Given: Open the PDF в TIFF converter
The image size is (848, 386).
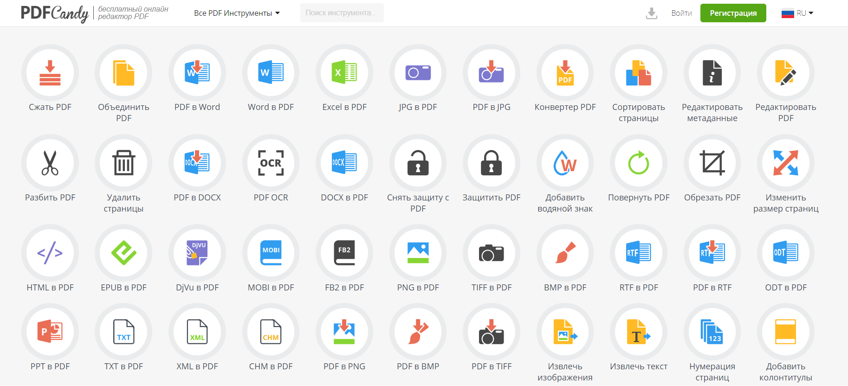Looking at the screenshot, I should (492, 332).
